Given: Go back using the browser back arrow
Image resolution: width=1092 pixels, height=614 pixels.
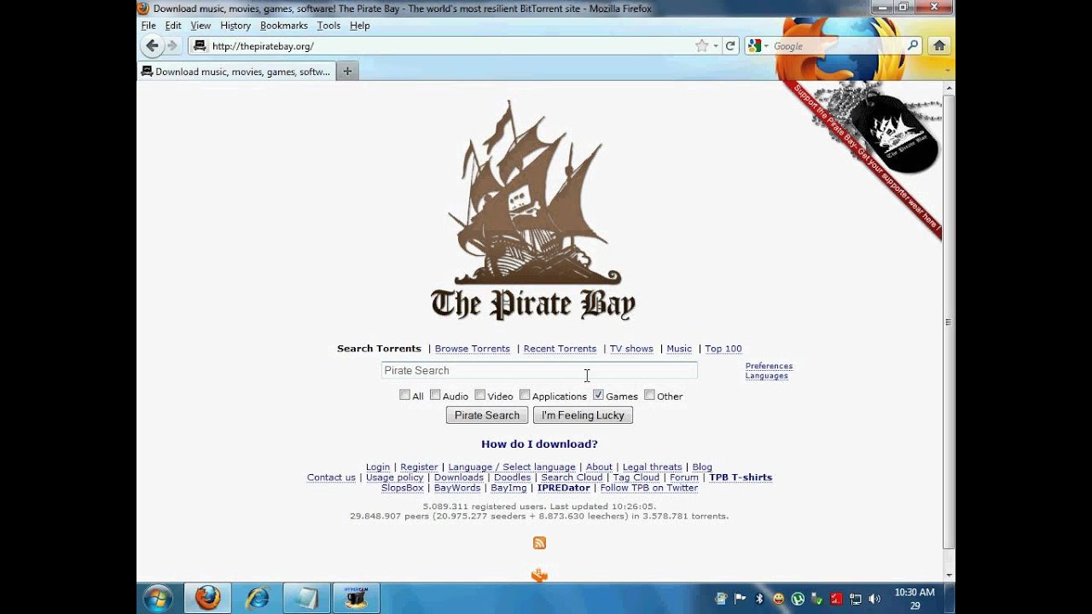Looking at the screenshot, I should [152, 46].
